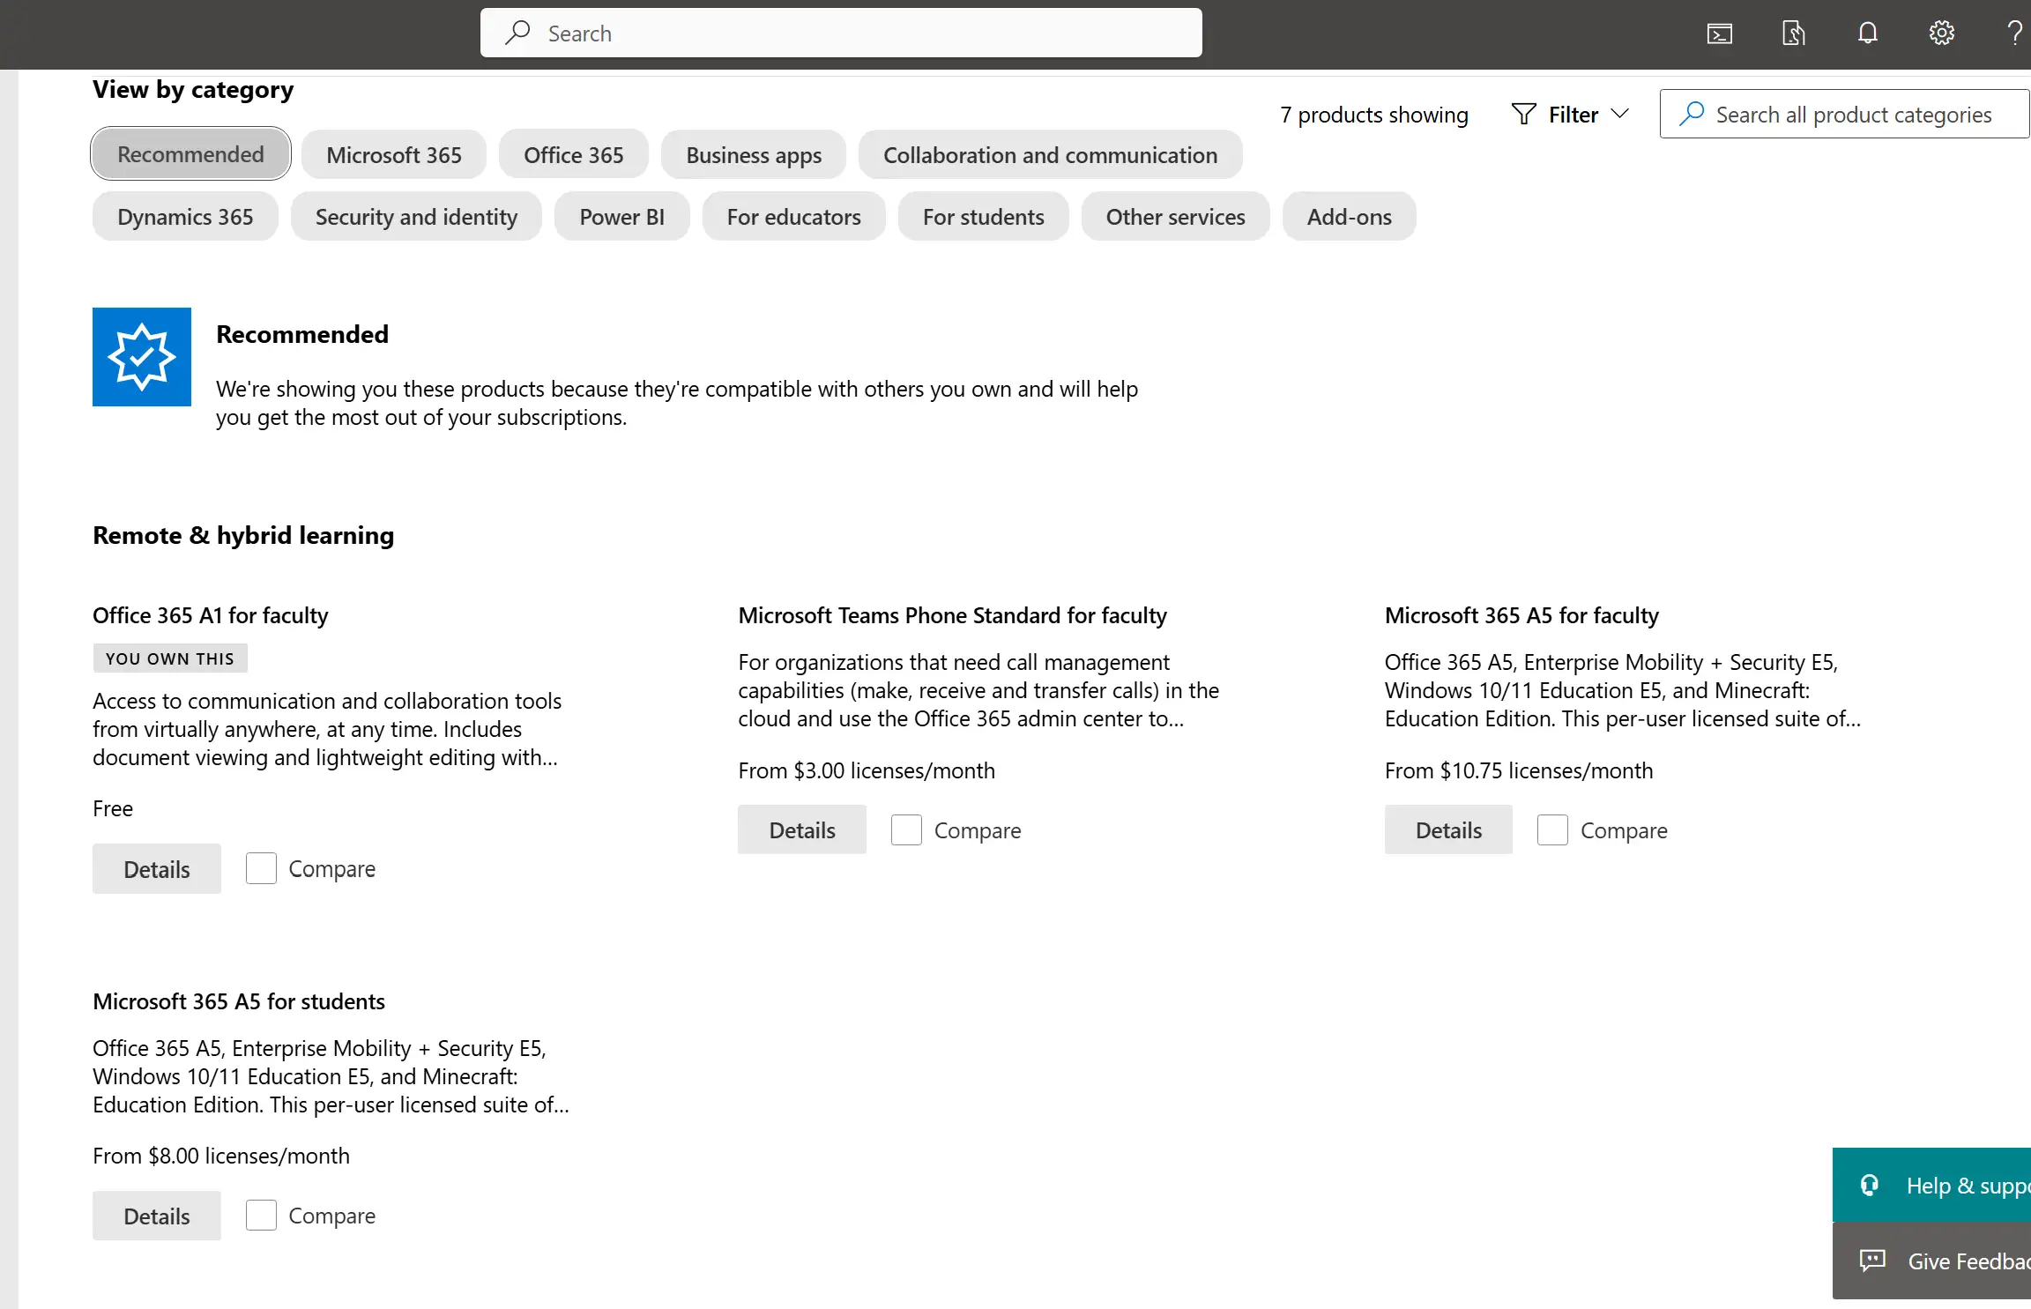Open the notifications bell
The image size is (2031, 1309).
point(1867,33)
